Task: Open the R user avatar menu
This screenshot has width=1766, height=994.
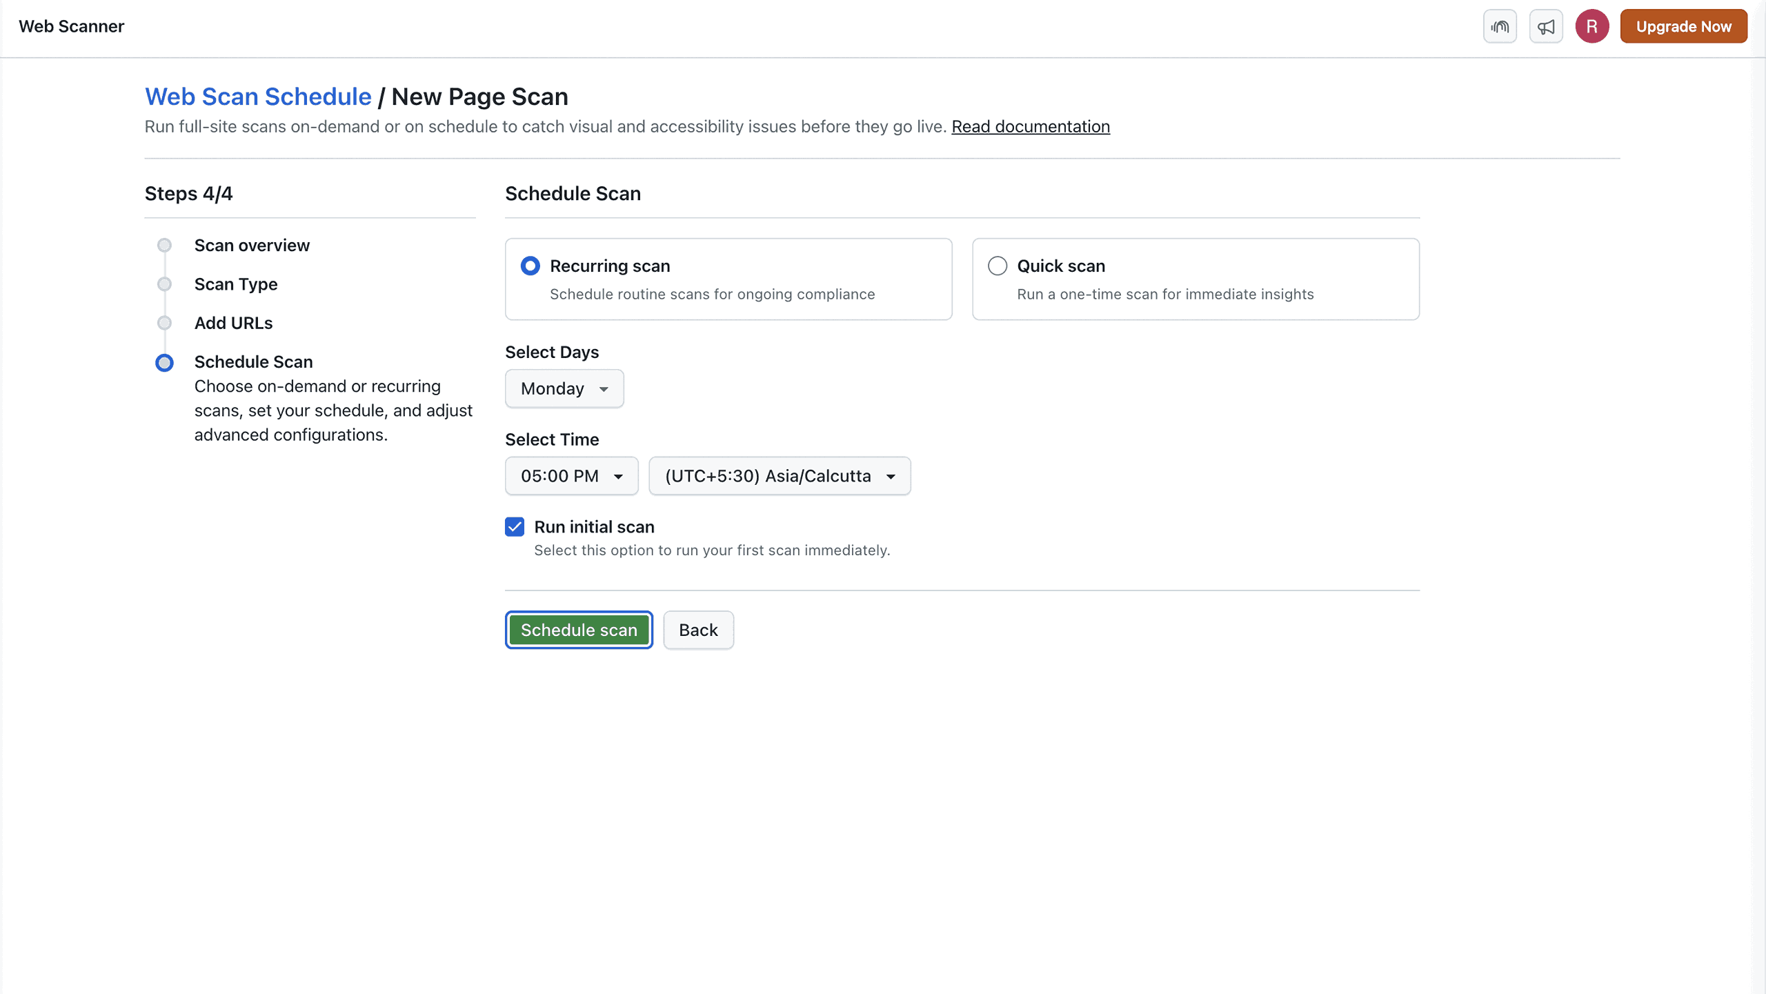Action: point(1591,26)
